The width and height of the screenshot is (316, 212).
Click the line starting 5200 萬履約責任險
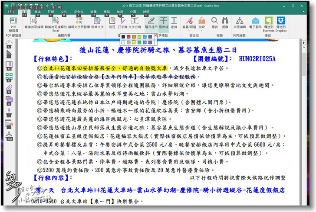126,170
